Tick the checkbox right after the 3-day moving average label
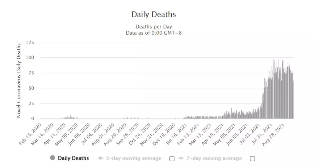 click(172, 158)
